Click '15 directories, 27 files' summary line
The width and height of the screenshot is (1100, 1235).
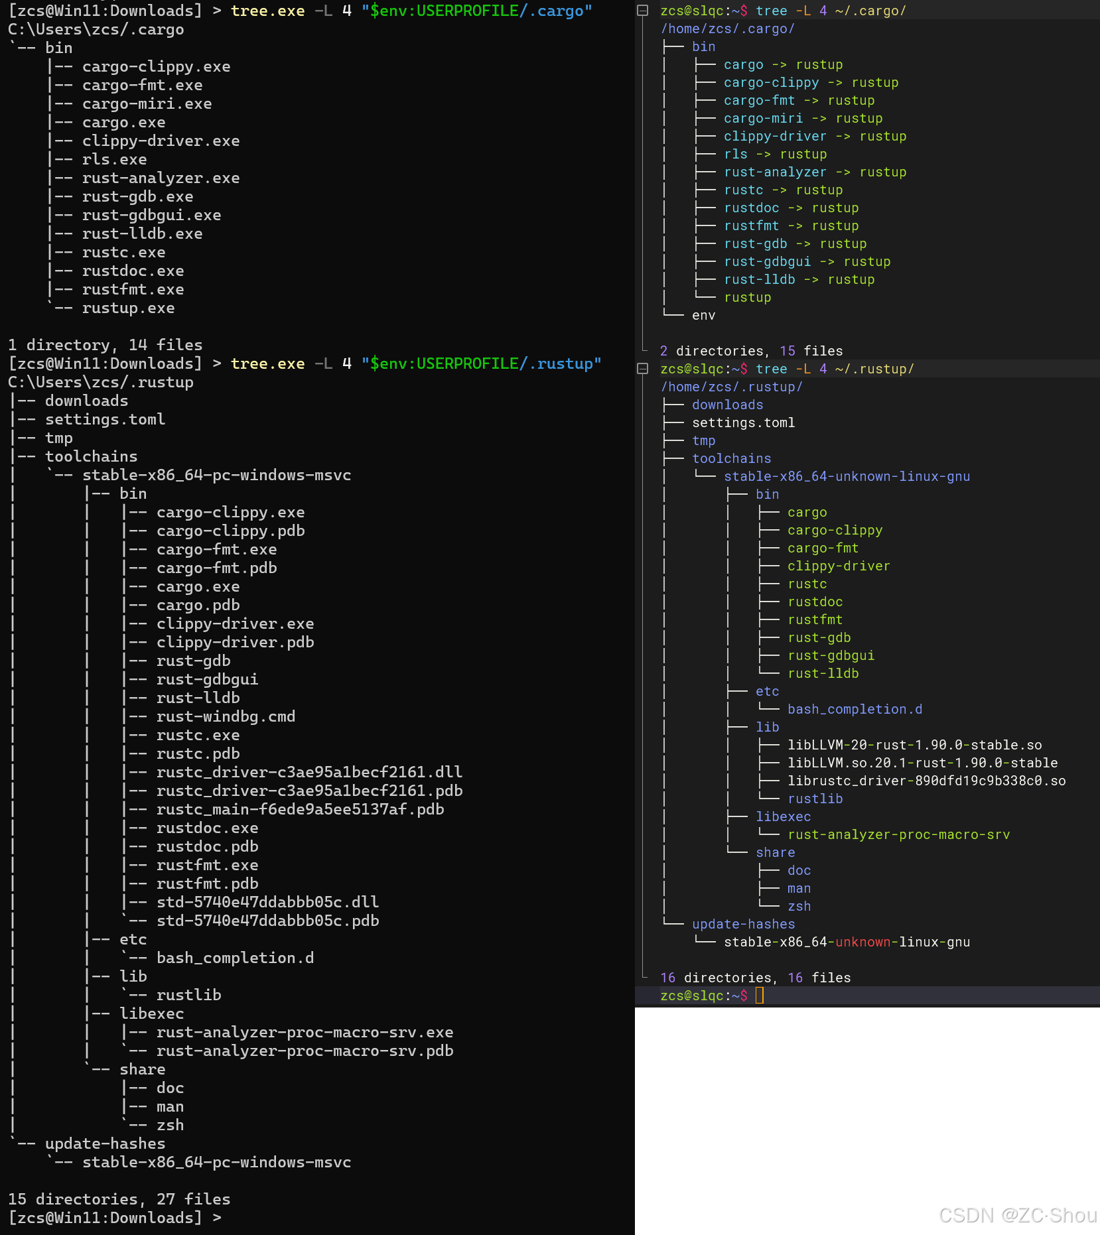point(119,1199)
